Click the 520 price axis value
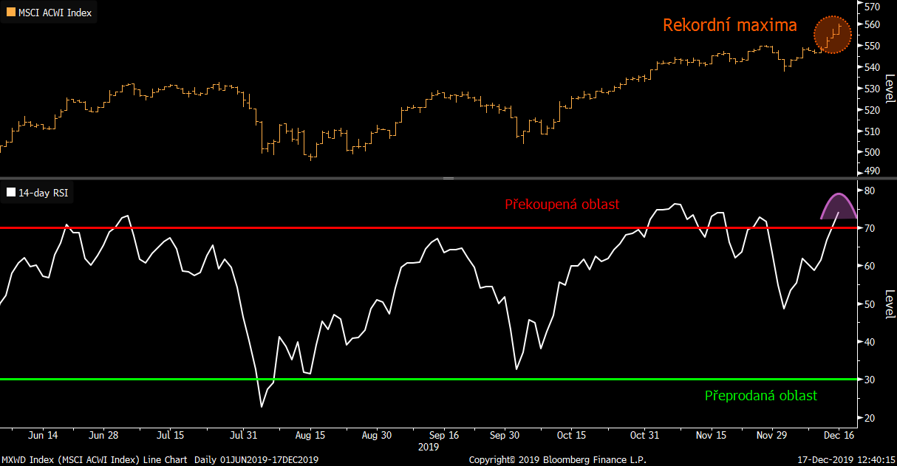This screenshot has width=897, height=466. point(870,110)
